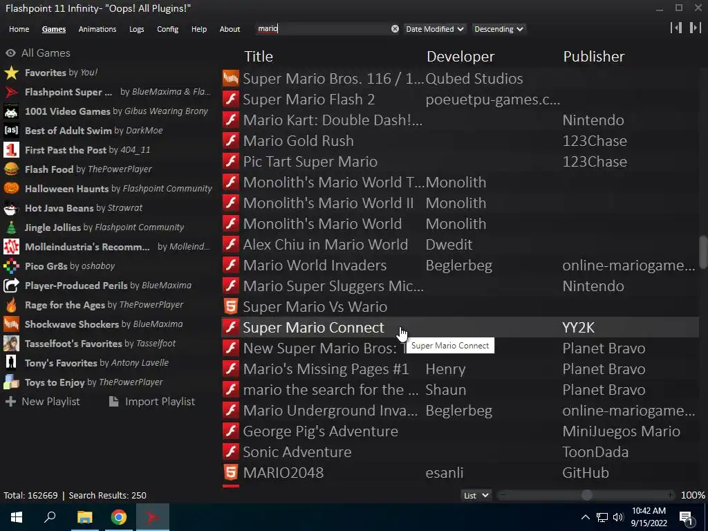Open the Help tab
The image size is (708, 531).
(199, 29)
